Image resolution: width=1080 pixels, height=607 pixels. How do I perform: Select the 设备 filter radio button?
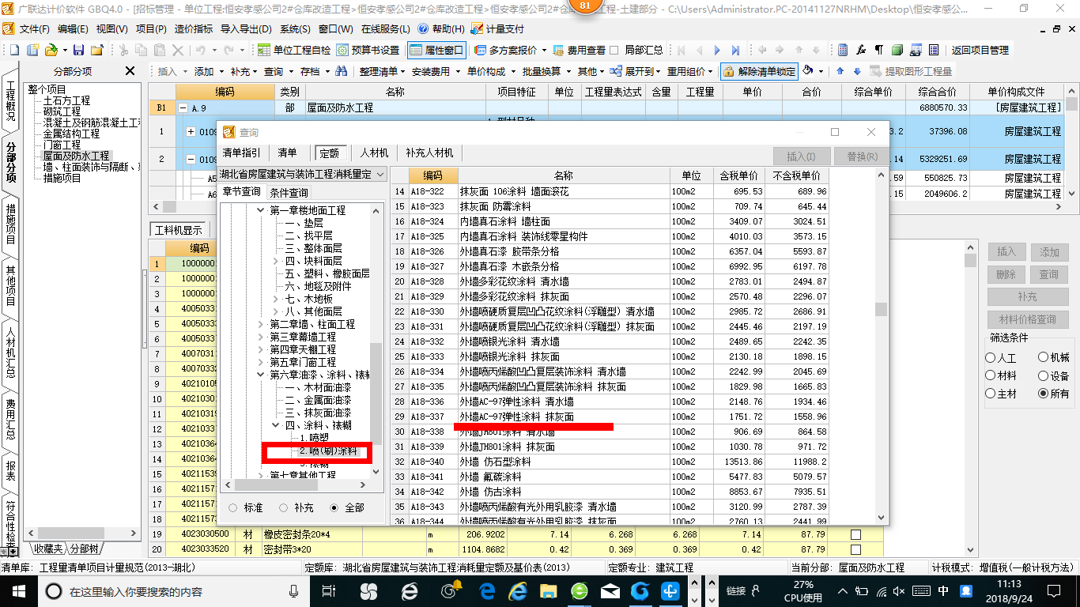pyautogui.click(x=1043, y=375)
